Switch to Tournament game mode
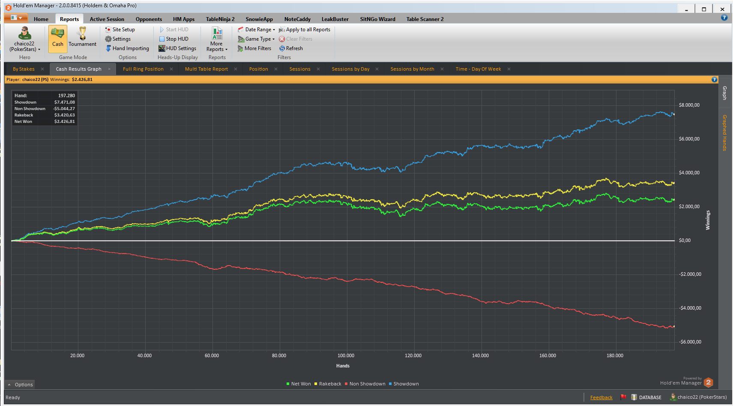Viewport: 733px width, 406px height. (x=83, y=37)
